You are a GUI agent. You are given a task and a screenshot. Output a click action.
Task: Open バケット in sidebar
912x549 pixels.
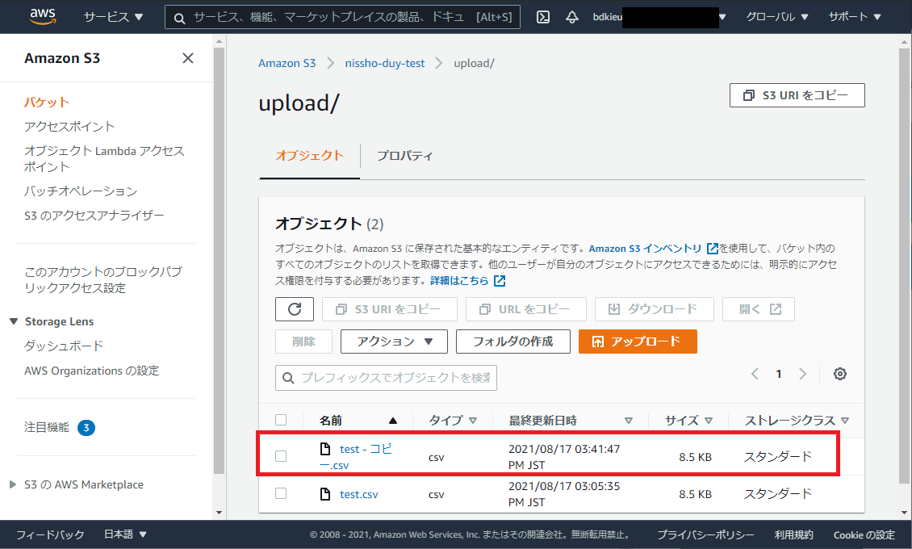click(47, 103)
